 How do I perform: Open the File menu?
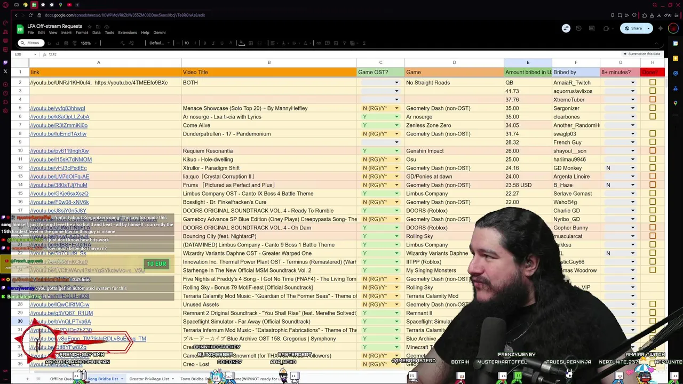30,33
